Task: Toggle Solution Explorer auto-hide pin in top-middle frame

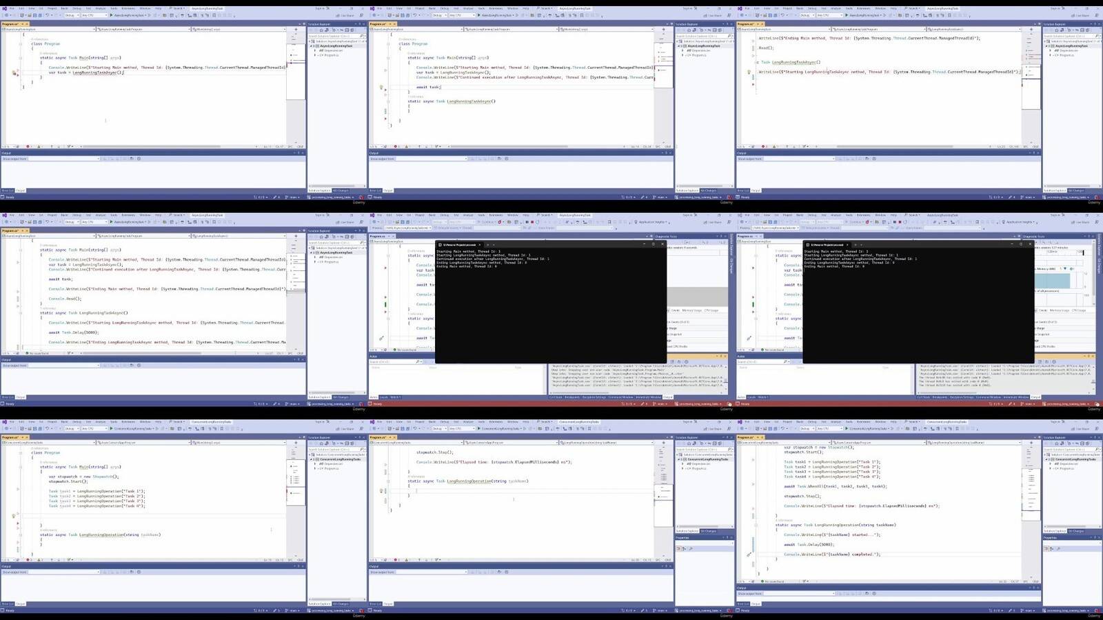Action: [x=727, y=24]
